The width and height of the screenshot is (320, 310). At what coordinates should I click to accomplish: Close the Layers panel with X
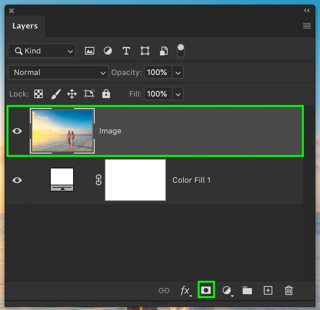[x=12, y=11]
